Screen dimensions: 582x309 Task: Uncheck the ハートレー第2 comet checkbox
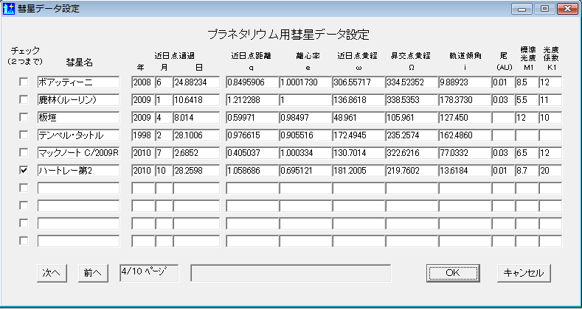24,170
